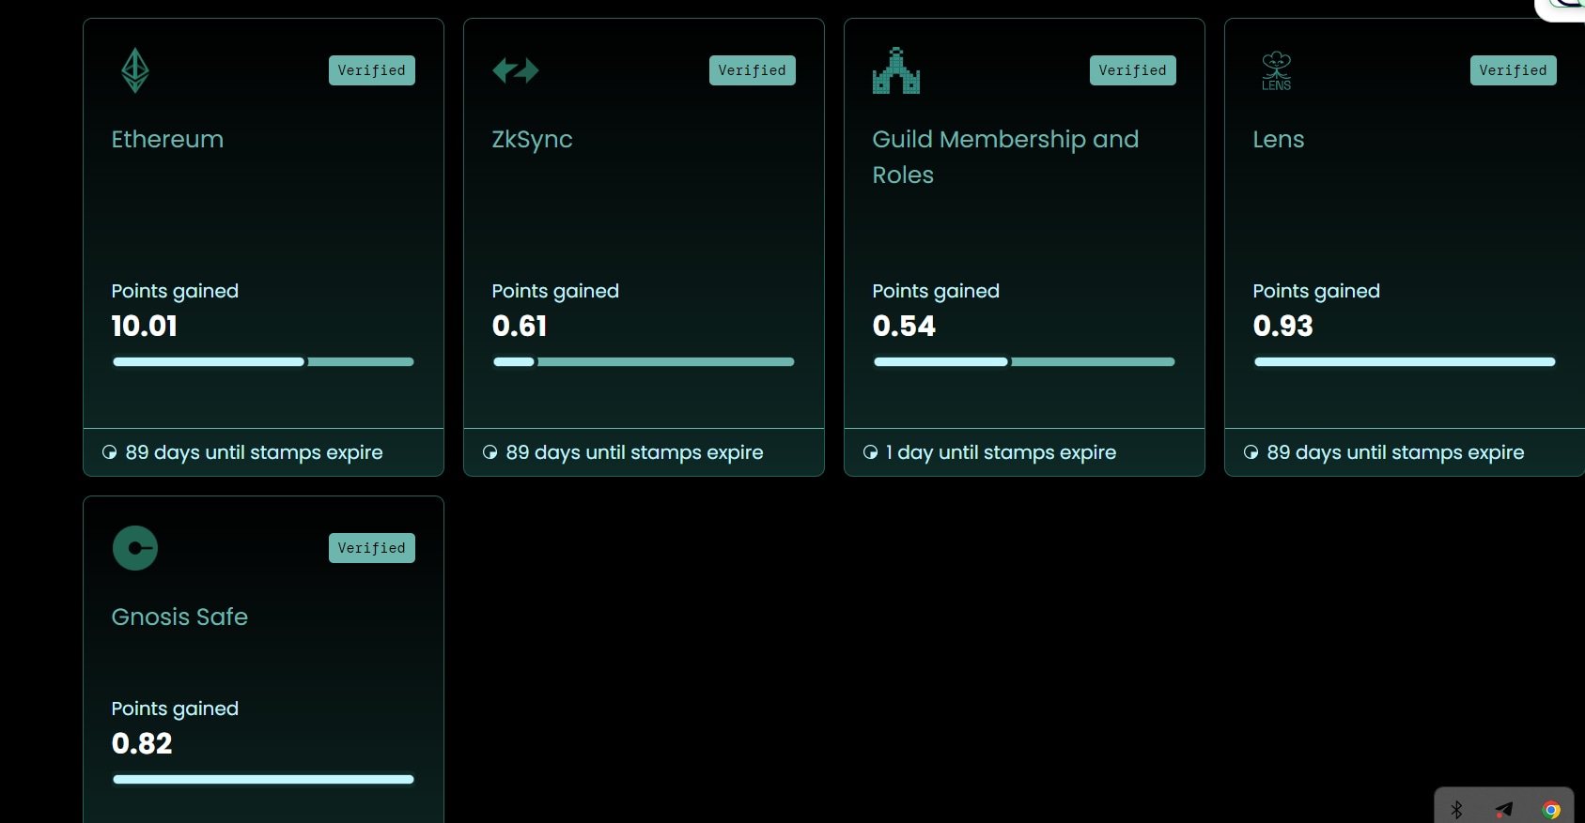
Task: Click the Guild castle logo icon
Action: tap(896, 70)
